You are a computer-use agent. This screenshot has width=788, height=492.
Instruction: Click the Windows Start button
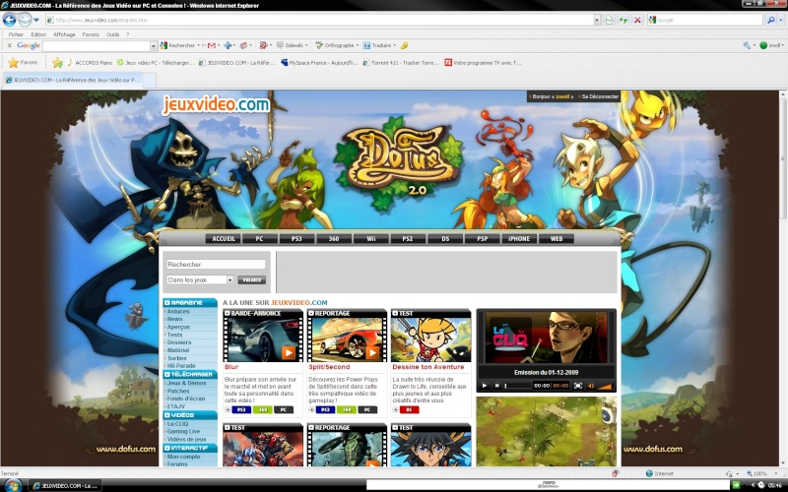pyautogui.click(x=13, y=485)
